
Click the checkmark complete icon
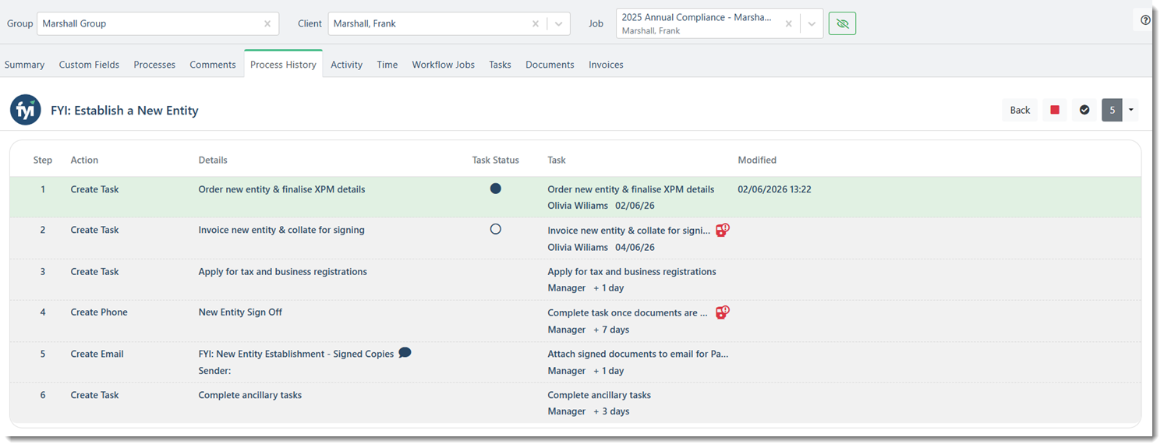coord(1084,110)
